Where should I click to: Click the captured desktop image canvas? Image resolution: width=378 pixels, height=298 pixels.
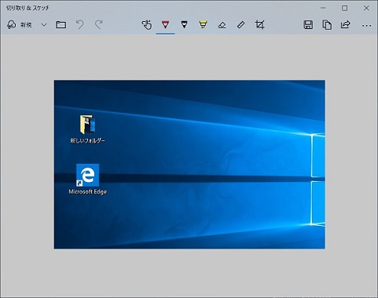(x=189, y=165)
